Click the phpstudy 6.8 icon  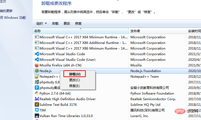37,82
